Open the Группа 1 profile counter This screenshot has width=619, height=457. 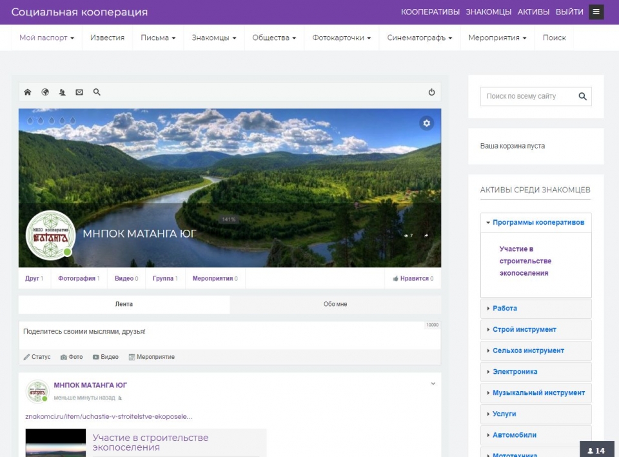[x=166, y=278]
